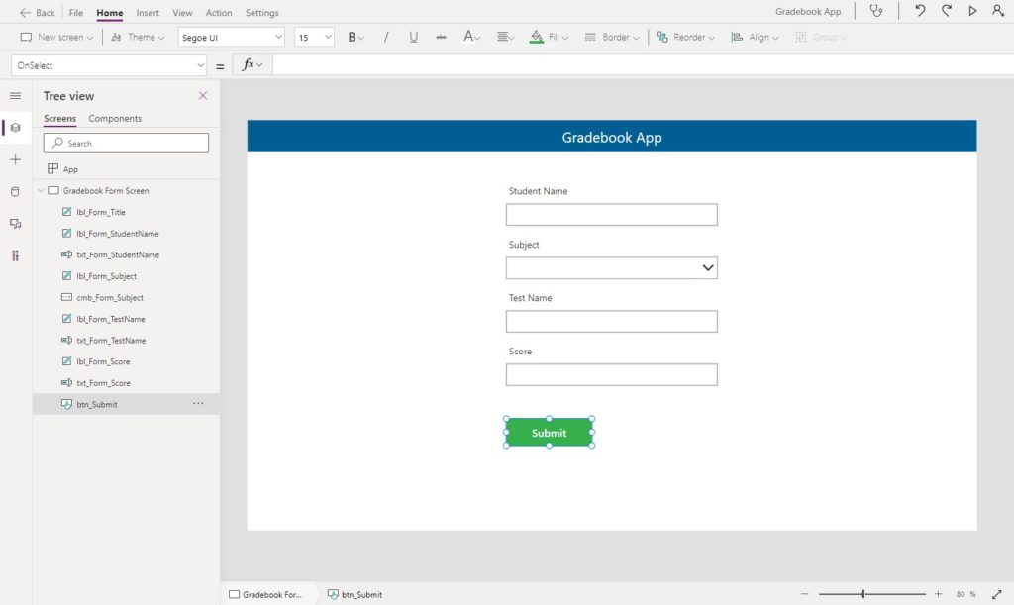Expand the OnSelect property dropdown
The image size is (1014, 605).
109,65
